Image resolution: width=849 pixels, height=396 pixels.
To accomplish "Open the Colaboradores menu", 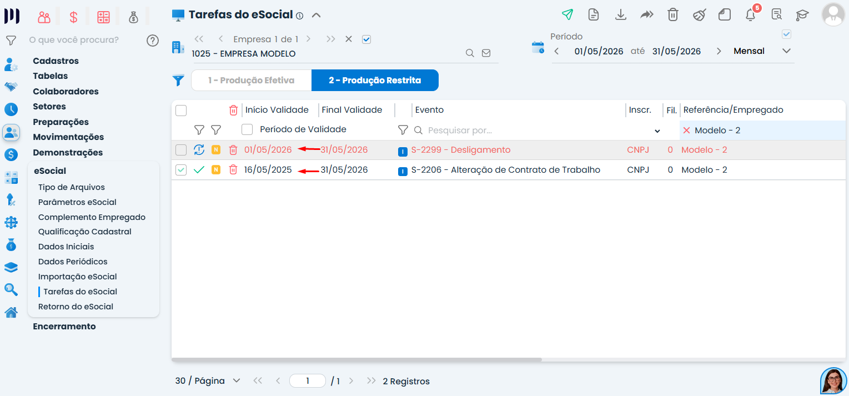I will (66, 92).
